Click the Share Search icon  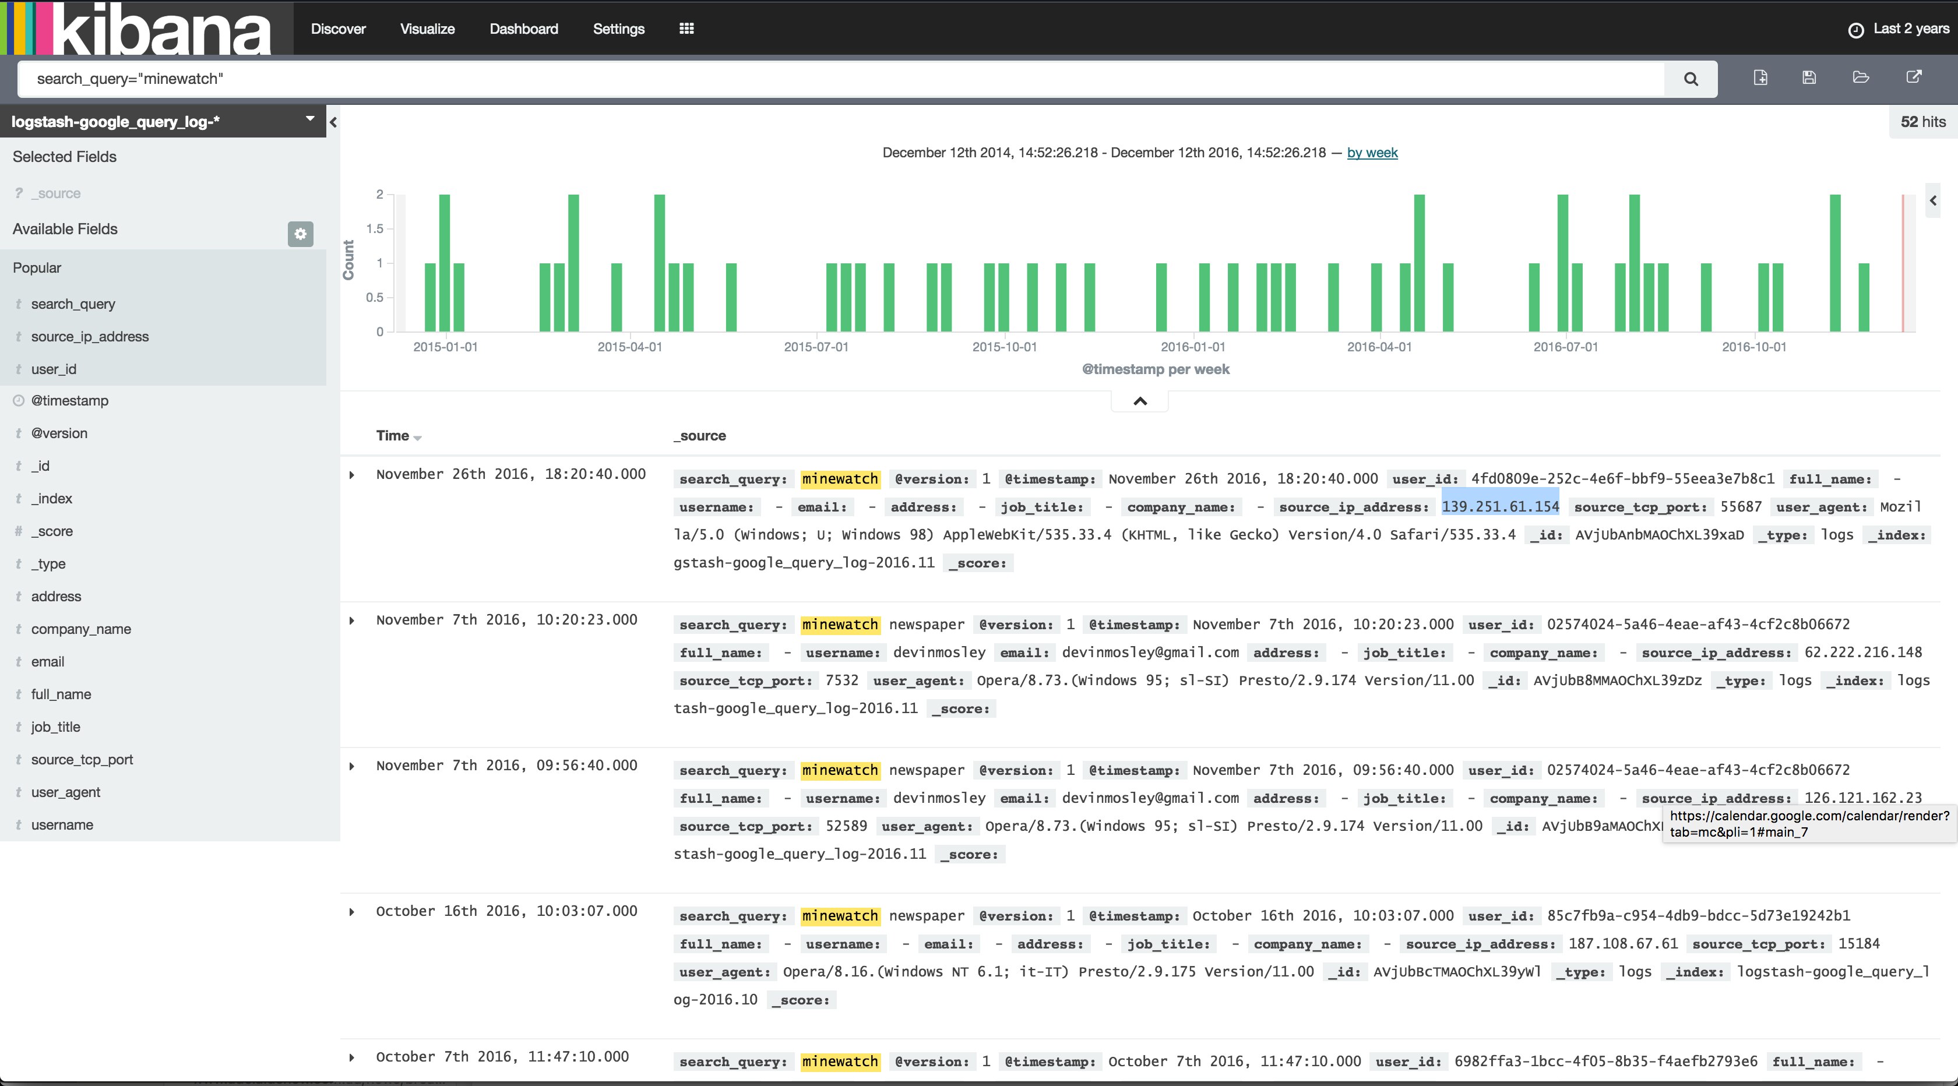pyautogui.click(x=1914, y=77)
